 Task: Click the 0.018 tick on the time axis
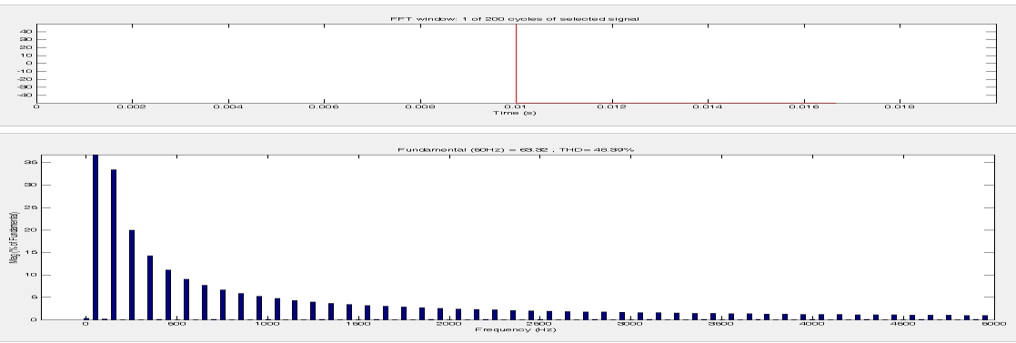point(900,107)
